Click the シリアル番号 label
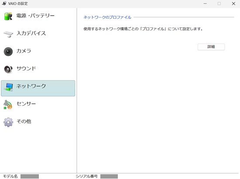The width and height of the screenshot is (240, 179). [86, 176]
